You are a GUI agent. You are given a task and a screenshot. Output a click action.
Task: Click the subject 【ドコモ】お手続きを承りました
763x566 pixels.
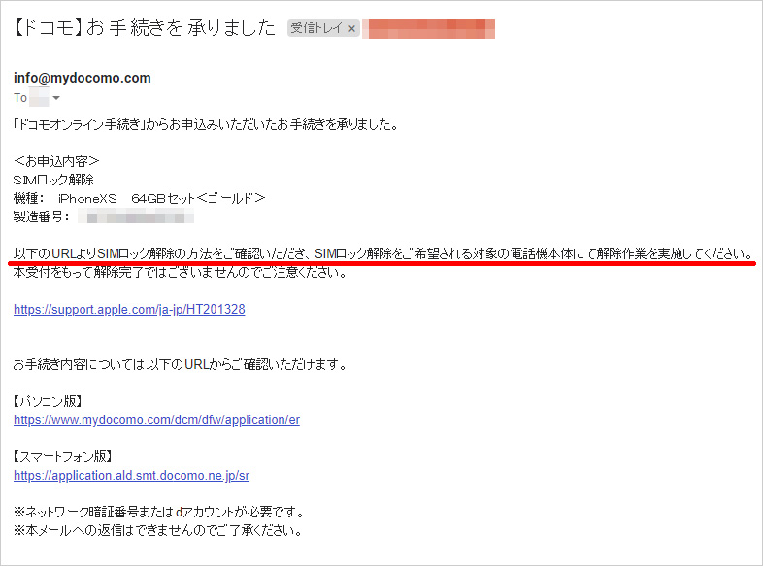click(x=144, y=28)
